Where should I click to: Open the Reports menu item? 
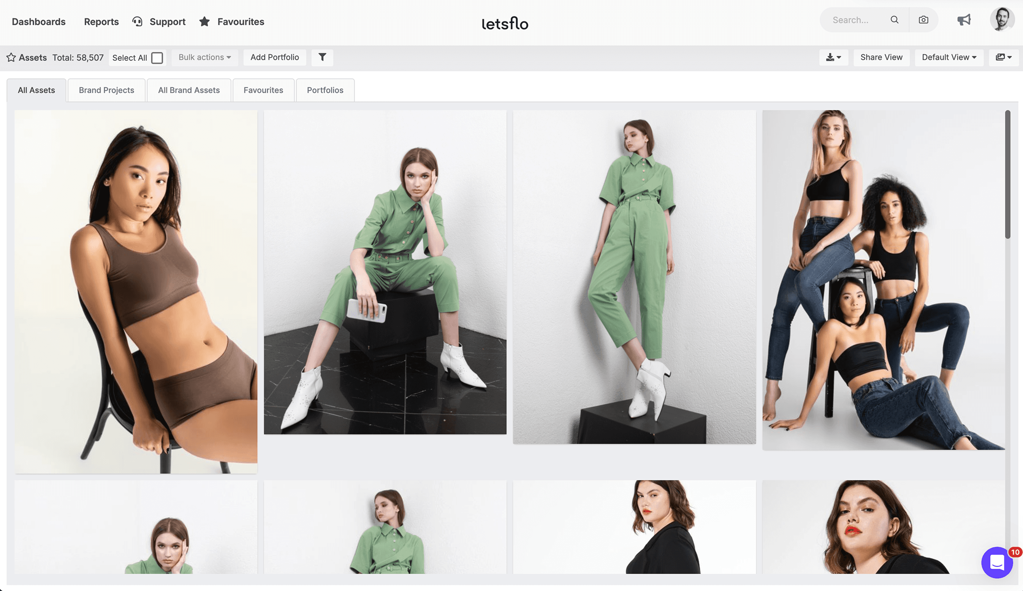[101, 22]
